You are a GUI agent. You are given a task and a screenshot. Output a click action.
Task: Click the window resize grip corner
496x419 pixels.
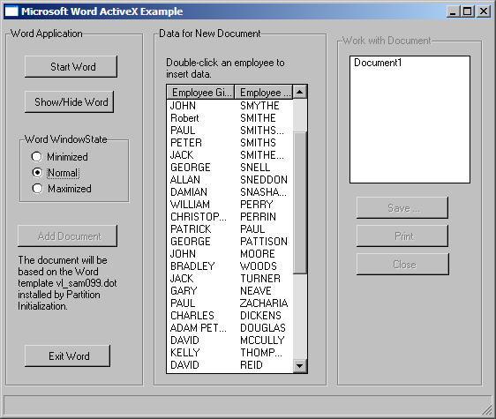[x=487, y=410]
